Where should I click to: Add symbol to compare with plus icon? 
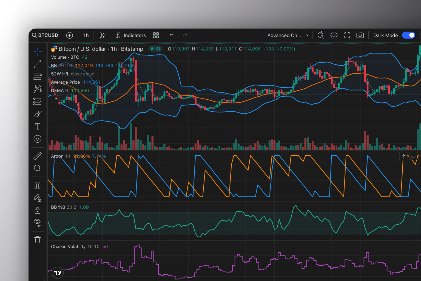click(x=70, y=35)
